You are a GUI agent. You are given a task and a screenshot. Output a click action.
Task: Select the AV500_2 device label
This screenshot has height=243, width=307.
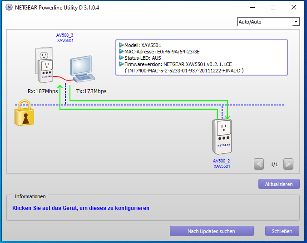coord(222,161)
